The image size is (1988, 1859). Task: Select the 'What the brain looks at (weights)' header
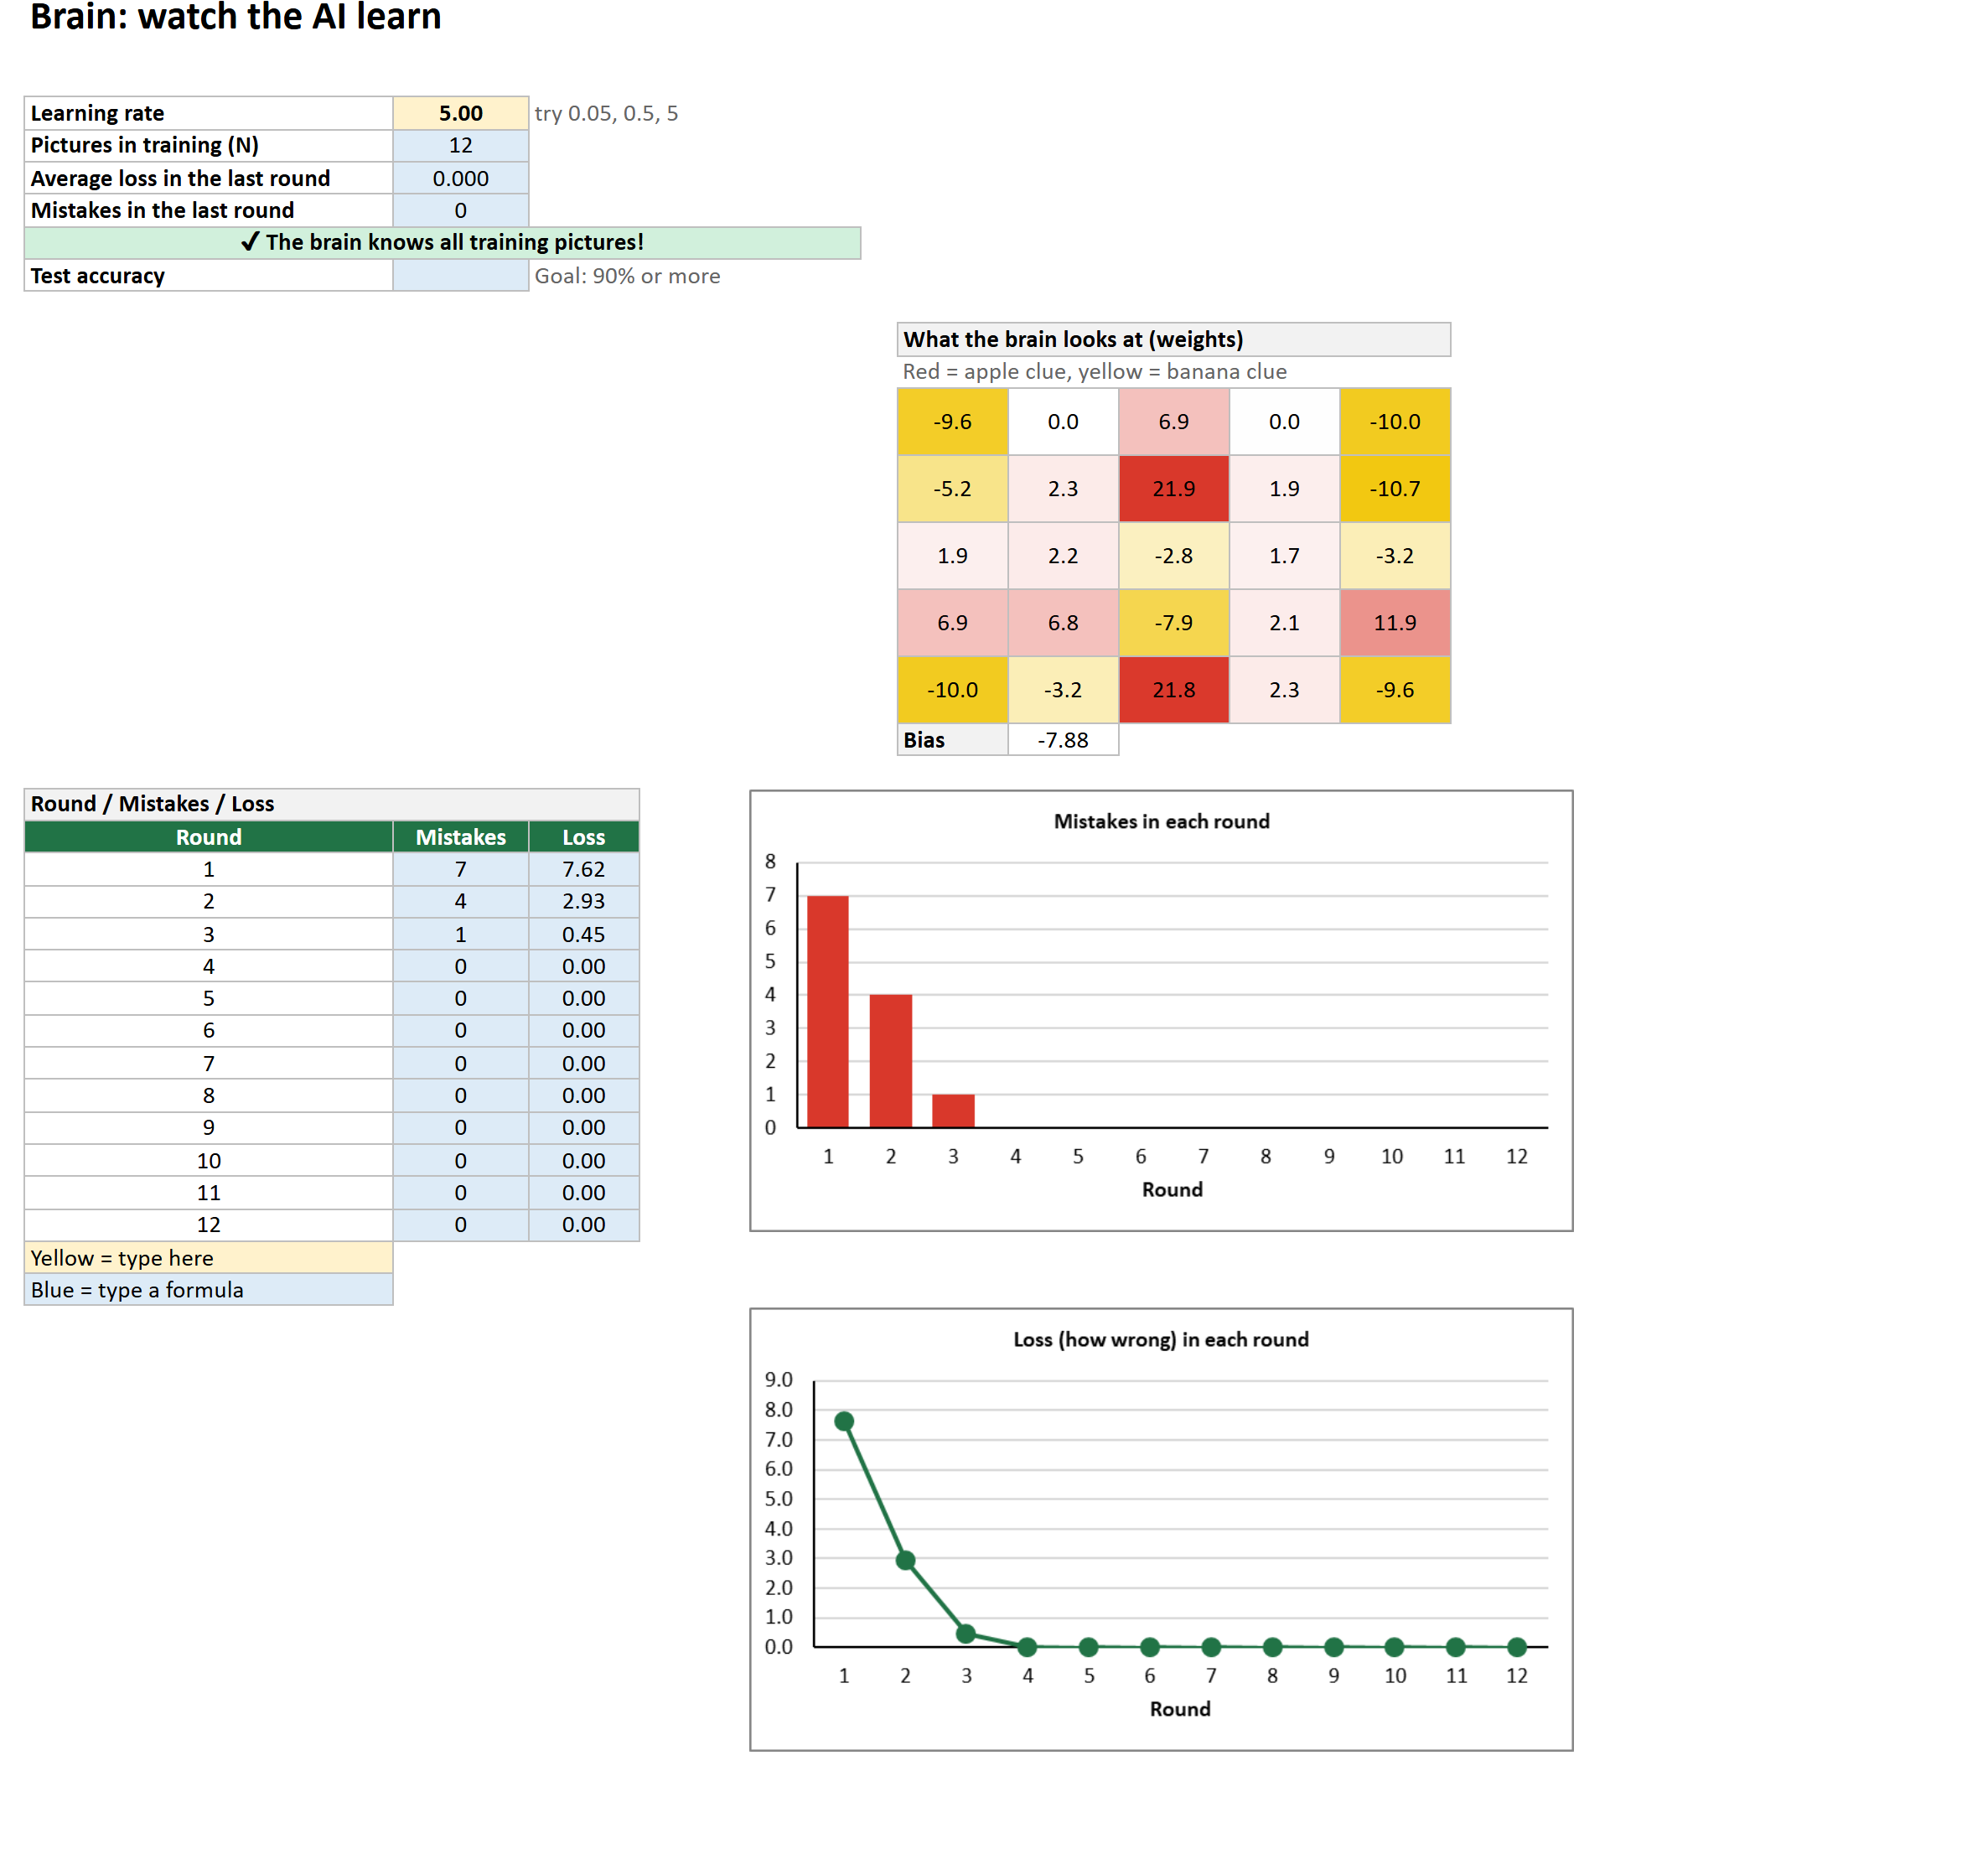[x=1173, y=339]
